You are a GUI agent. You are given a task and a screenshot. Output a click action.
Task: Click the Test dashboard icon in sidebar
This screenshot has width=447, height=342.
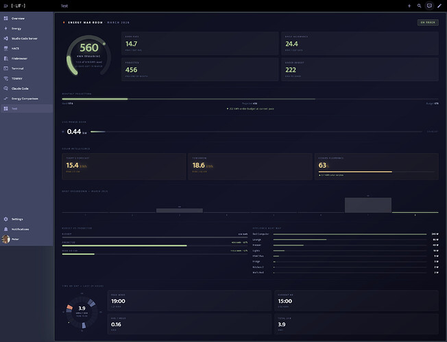coord(5,108)
